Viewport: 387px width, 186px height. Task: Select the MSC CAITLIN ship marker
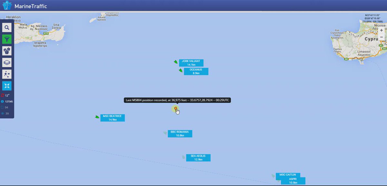[x=273, y=176]
